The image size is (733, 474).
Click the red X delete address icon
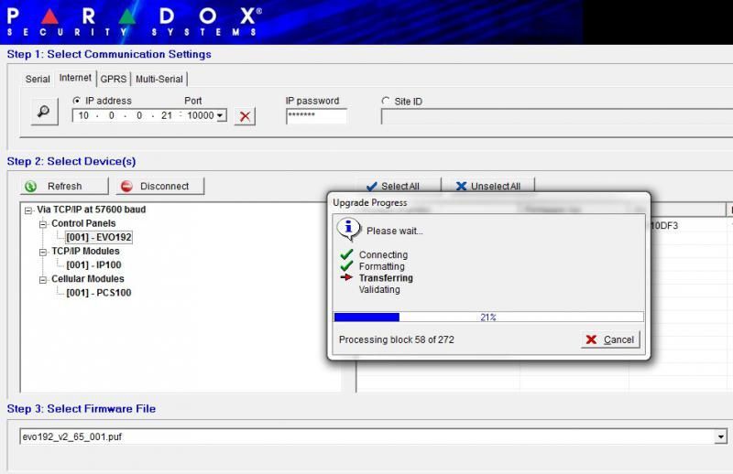pos(245,116)
